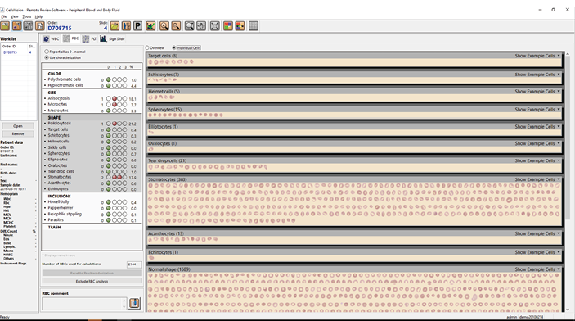The height and width of the screenshot is (321, 575).
Task: Select the Stomatocytes row in SHAPE list
Action: coord(91,177)
